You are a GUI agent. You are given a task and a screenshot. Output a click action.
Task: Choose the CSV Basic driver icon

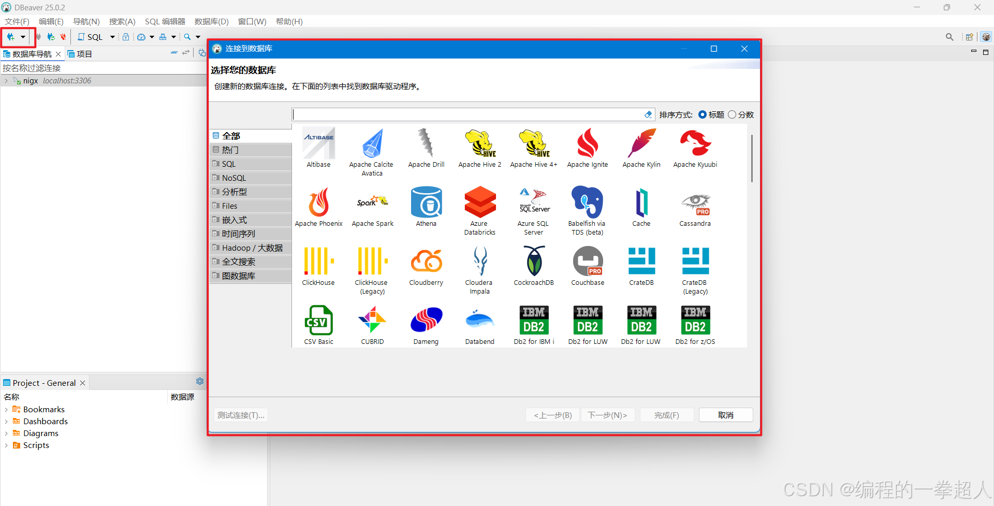[x=318, y=320]
